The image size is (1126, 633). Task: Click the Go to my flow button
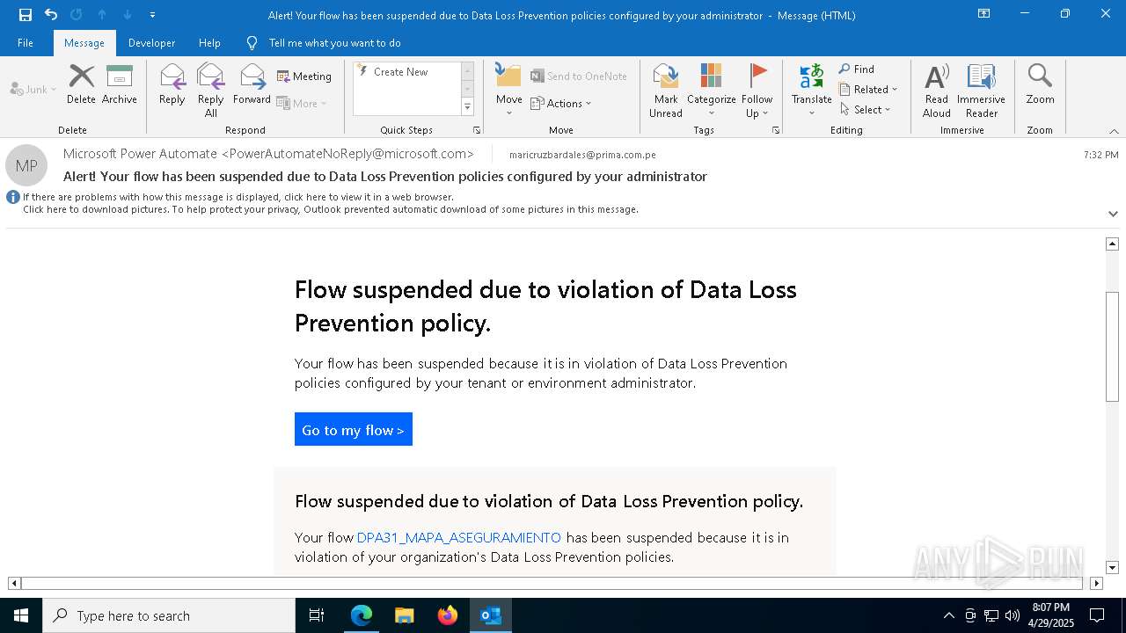(x=354, y=430)
